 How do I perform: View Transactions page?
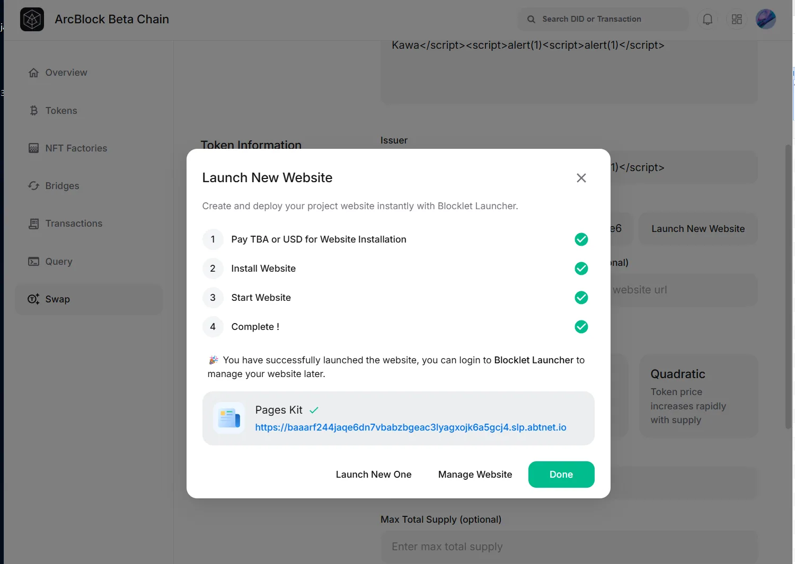pos(89,223)
